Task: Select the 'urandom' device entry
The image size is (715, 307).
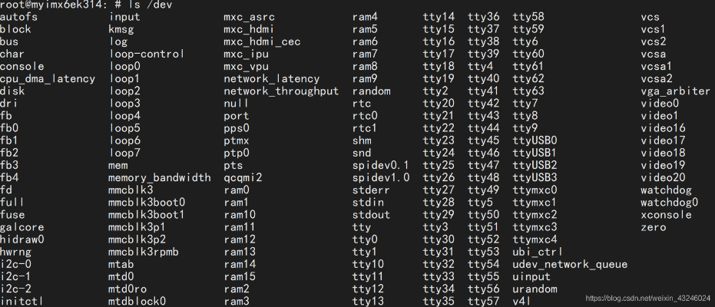Action: [535, 289]
